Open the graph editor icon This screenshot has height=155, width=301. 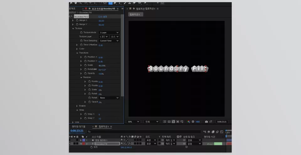(222, 132)
